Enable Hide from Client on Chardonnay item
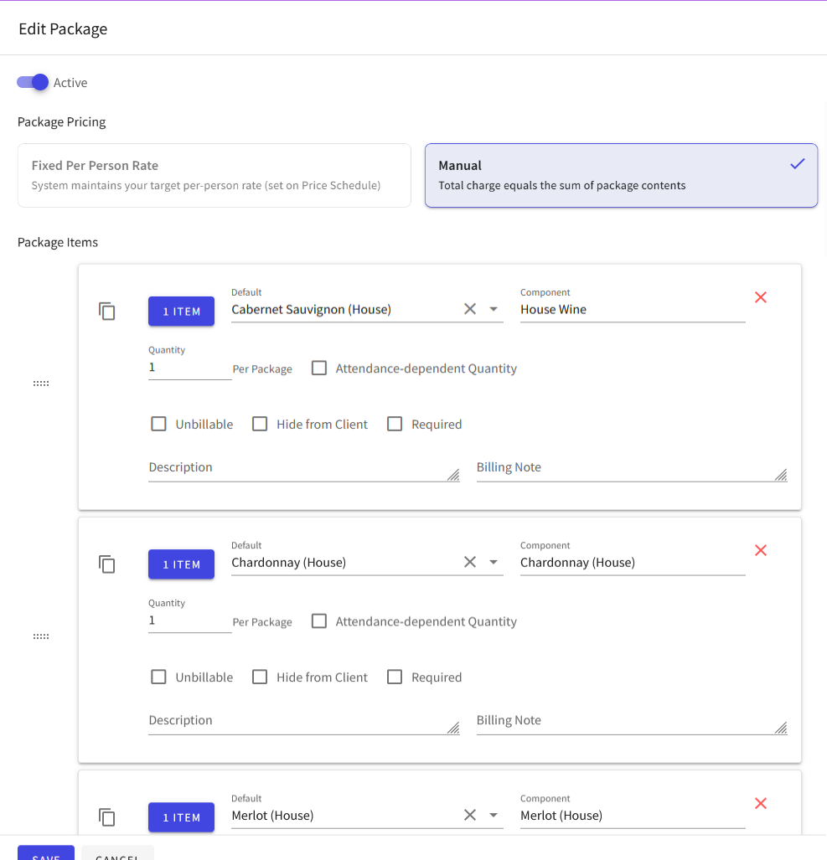Viewport: 827px width, 860px height. coord(260,677)
